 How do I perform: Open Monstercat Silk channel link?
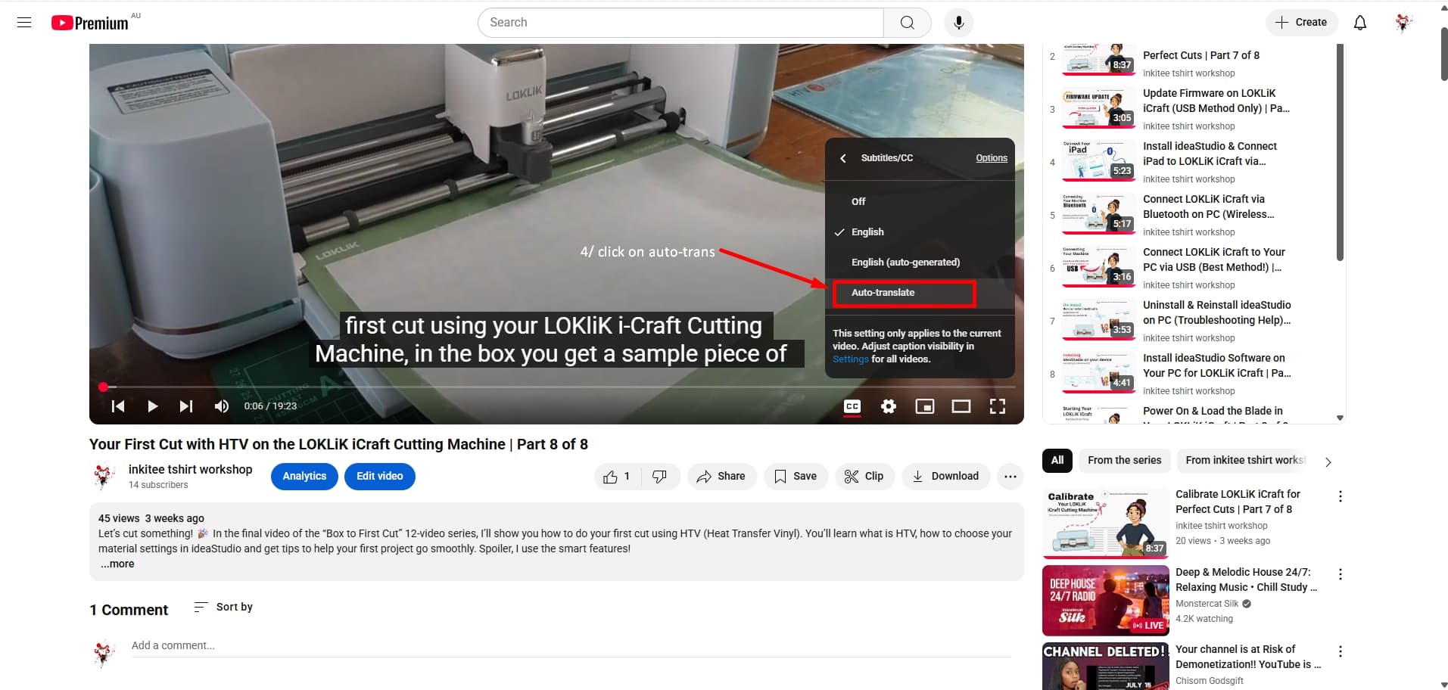coord(1207,604)
